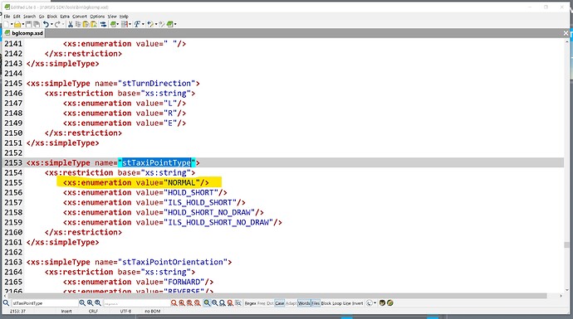Toggle the Free search option
The width and height of the screenshot is (573, 319).
pyautogui.click(x=262, y=303)
